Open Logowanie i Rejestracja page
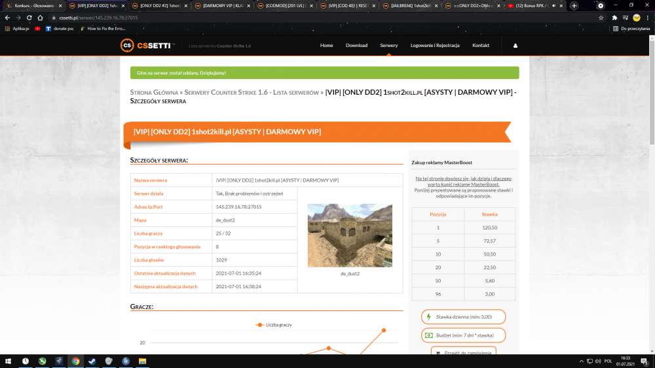 coord(435,45)
